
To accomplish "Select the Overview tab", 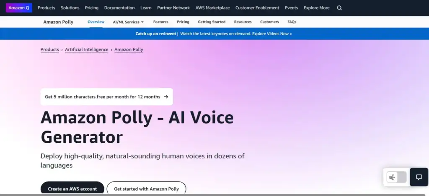I will (x=96, y=22).
